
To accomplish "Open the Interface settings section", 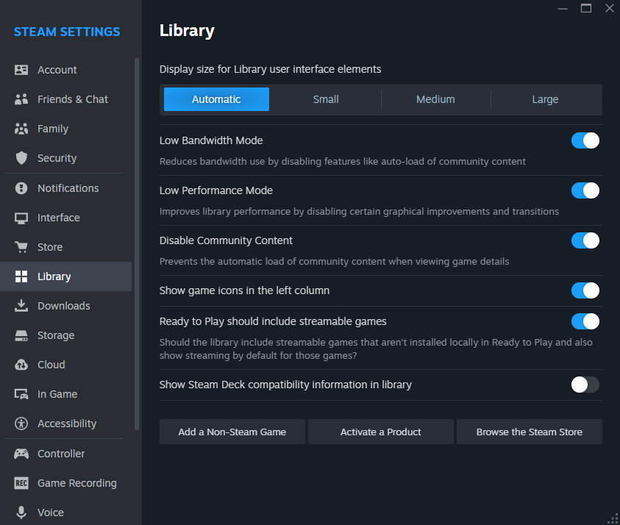I will click(x=59, y=217).
